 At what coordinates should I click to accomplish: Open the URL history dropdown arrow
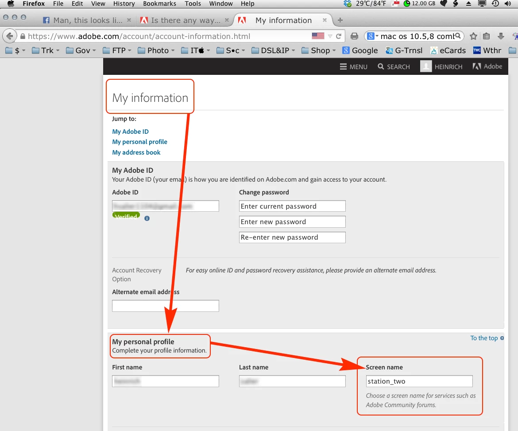[330, 36]
